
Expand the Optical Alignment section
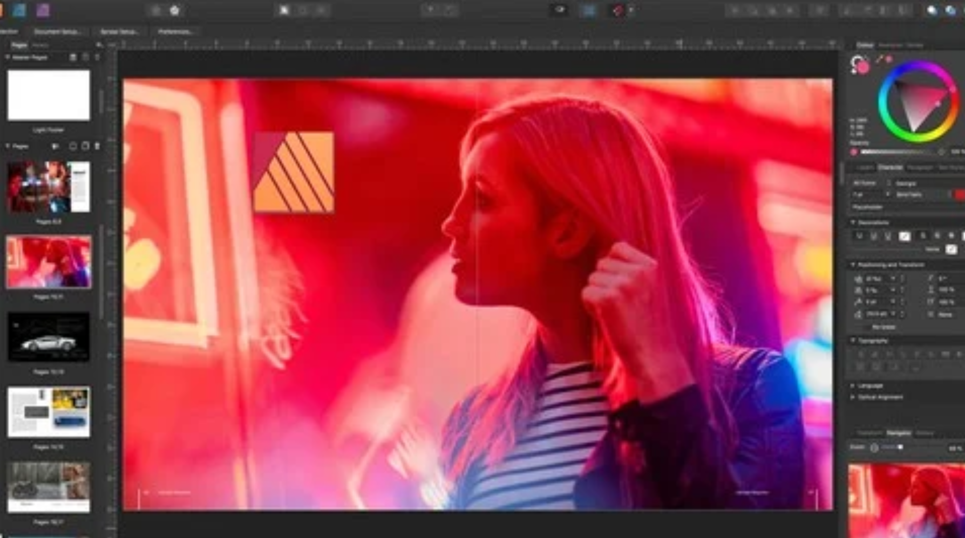[853, 397]
